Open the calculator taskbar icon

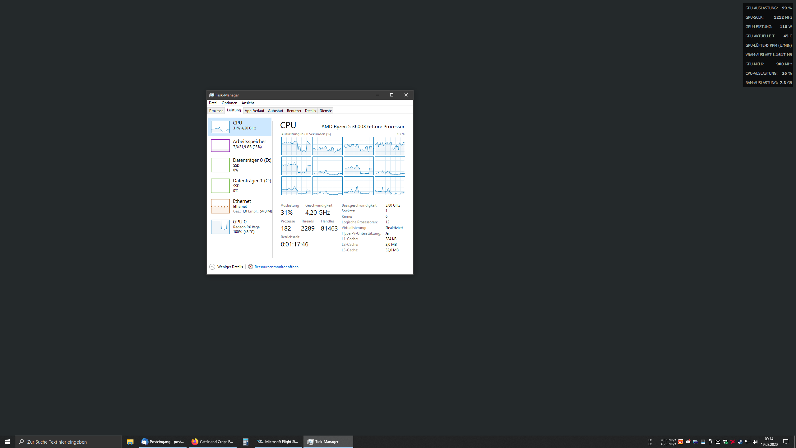click(246, 442)
